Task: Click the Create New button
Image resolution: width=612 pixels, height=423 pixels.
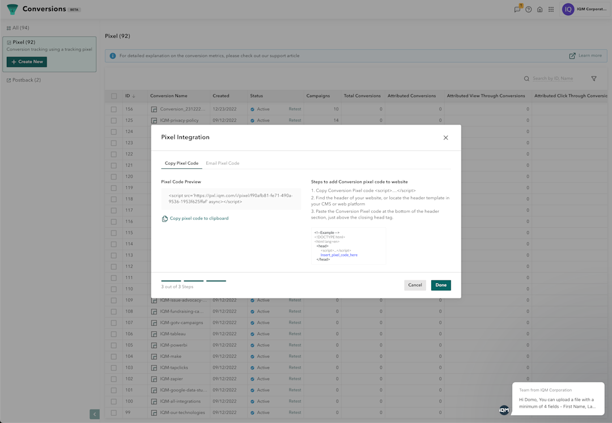Action: pyautogui.click(x=27, y=62)
